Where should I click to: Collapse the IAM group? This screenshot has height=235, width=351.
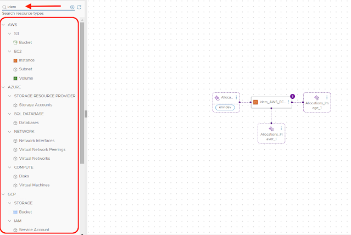pyautogui.click(x=10, y=221)
